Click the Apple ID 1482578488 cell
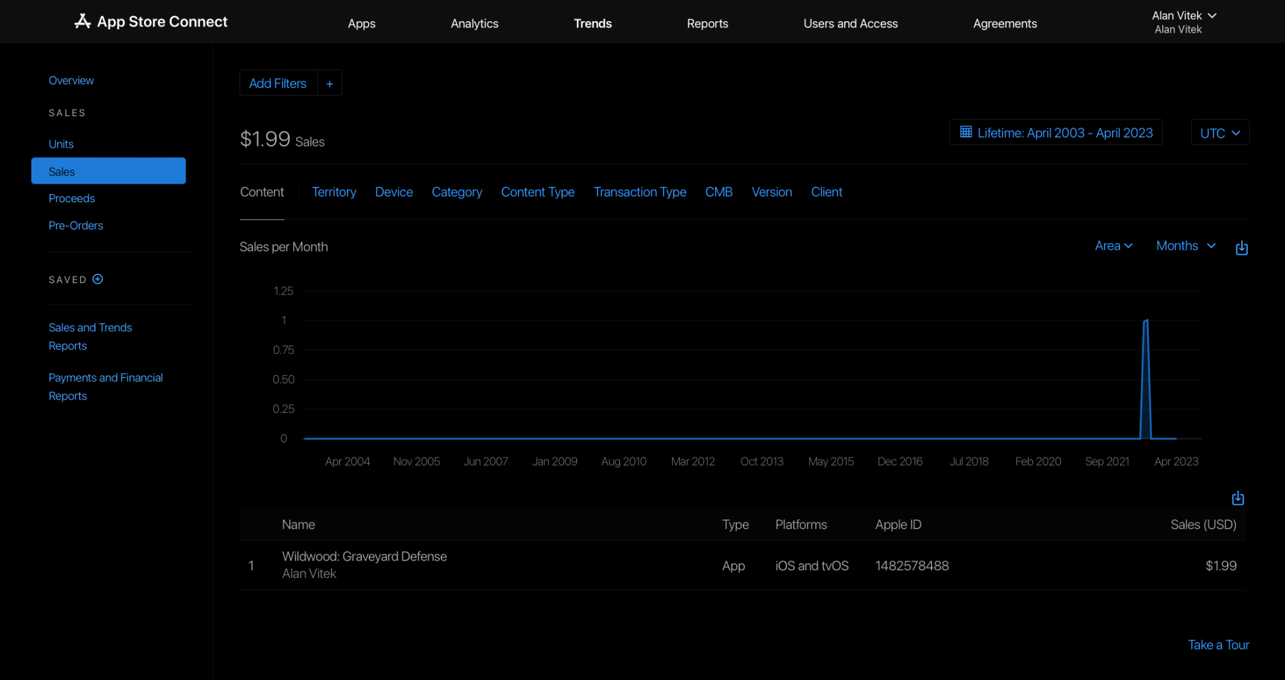Viewport: 1285px width, 680px height. coord(912,566)
